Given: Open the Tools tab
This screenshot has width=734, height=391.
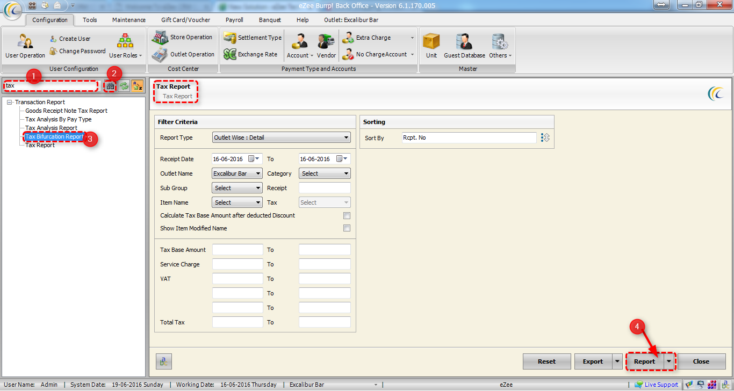Looking at the screenshot, I should point(90,20).
